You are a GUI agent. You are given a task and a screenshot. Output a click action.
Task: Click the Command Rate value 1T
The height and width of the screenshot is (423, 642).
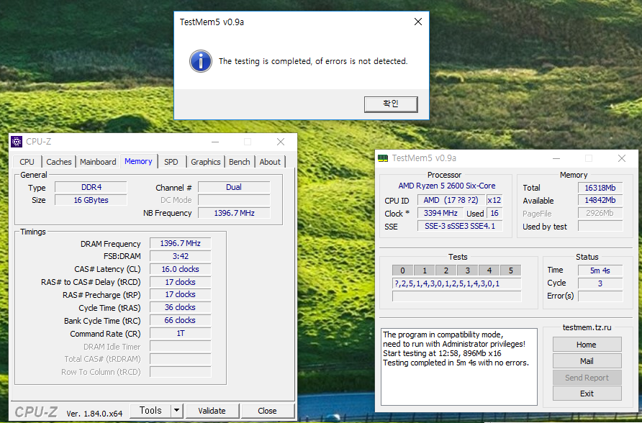(180, 333)
